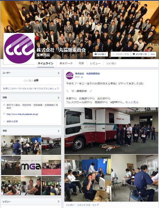Open the 写真 tab
This screenshot has height=208, width=159.
pyautogui.click(x=81, y=63)
